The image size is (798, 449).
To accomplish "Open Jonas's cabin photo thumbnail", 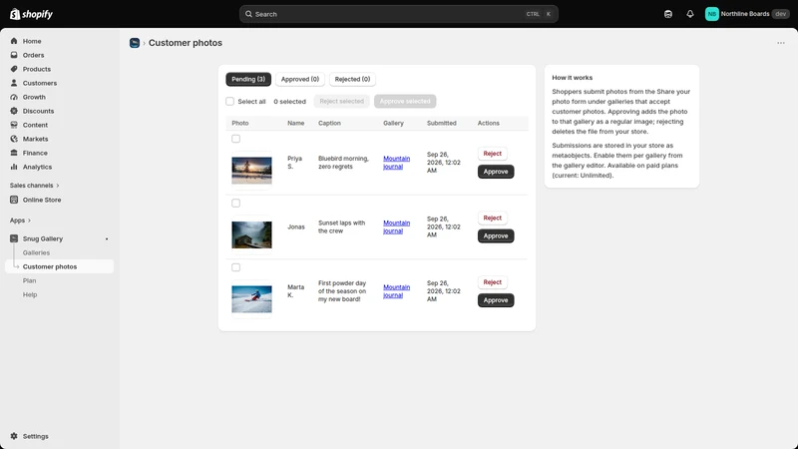I will pos(252,234).
